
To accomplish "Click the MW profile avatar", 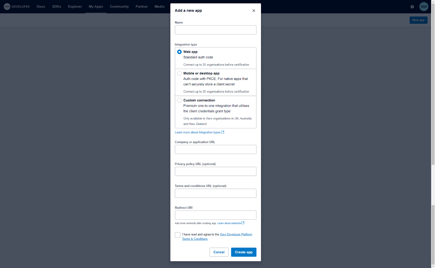I will point(424,6).
